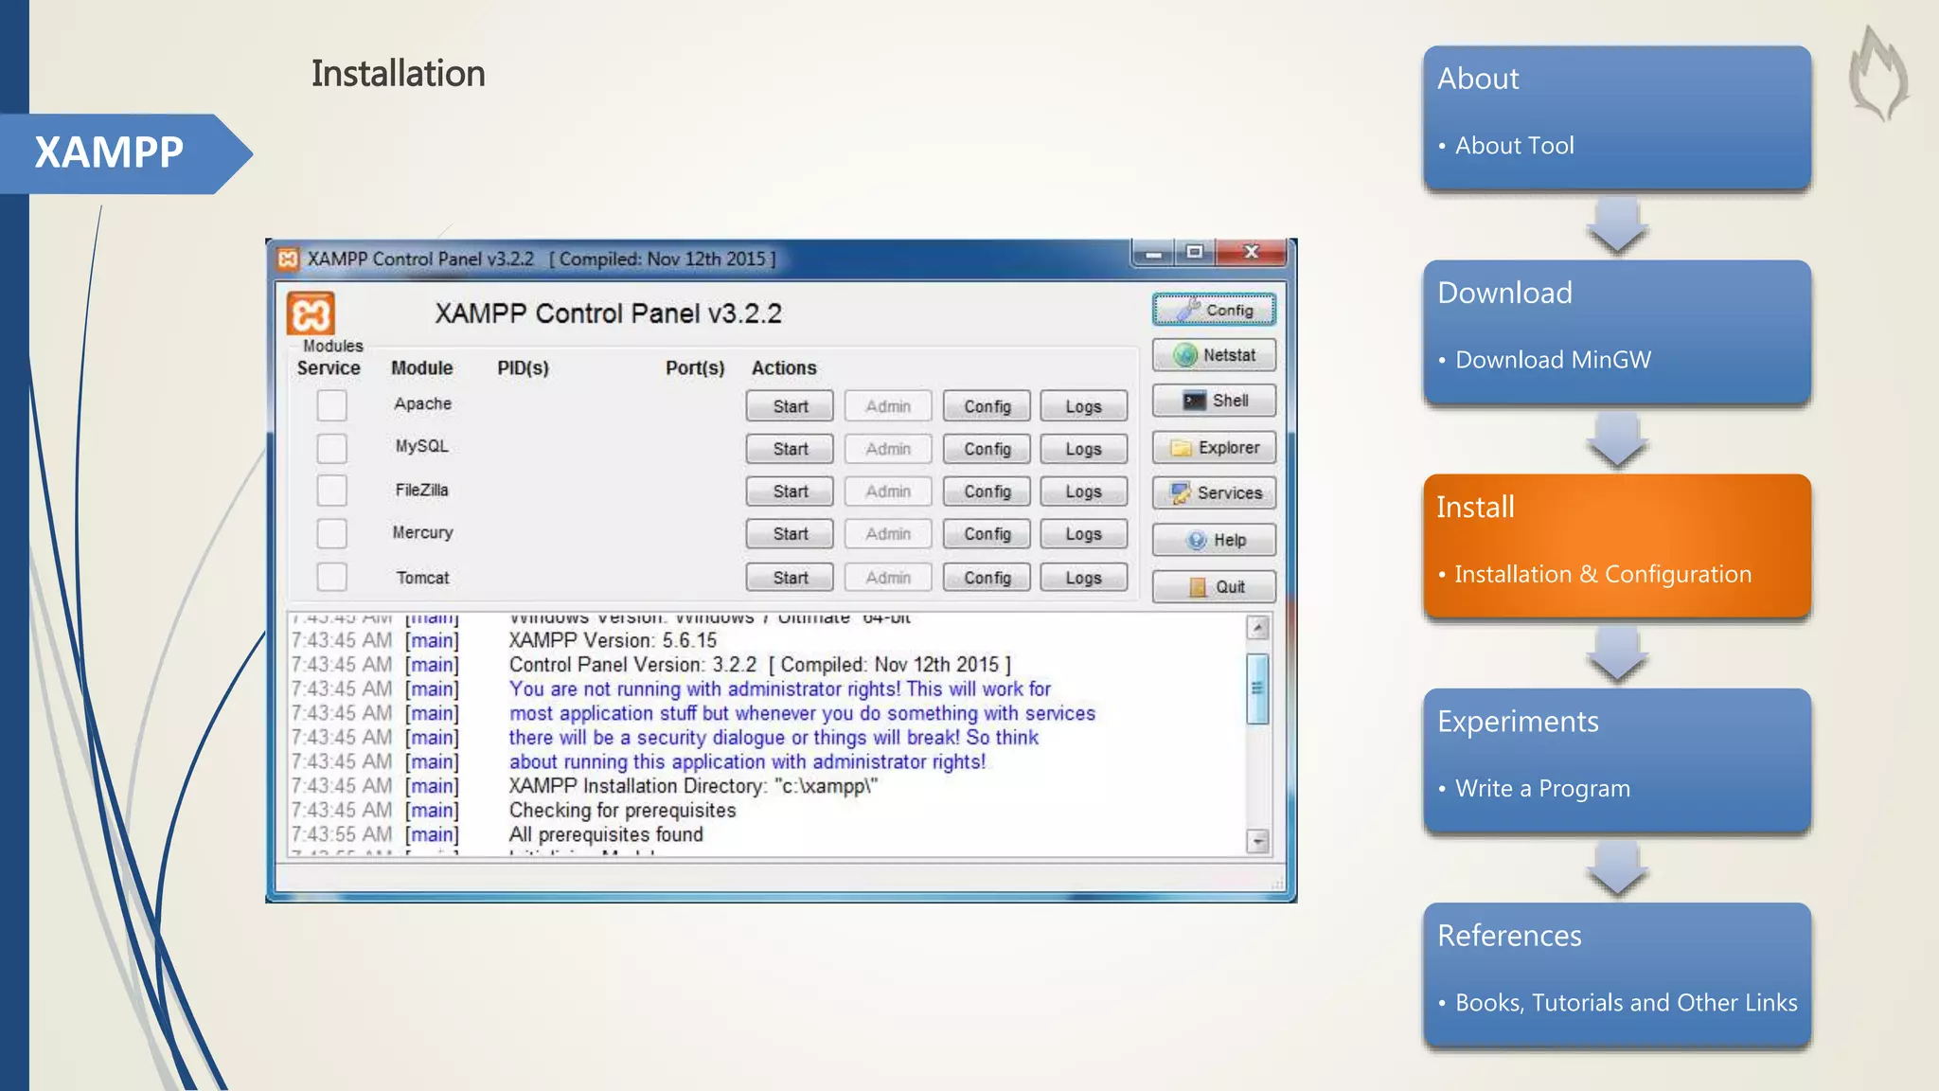Start the MySQL module
This screenshot has width=1939, height=1091.
click(x=790, y=449)
